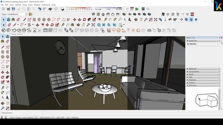Select the Render_Camera scene tab

point(17,34)
